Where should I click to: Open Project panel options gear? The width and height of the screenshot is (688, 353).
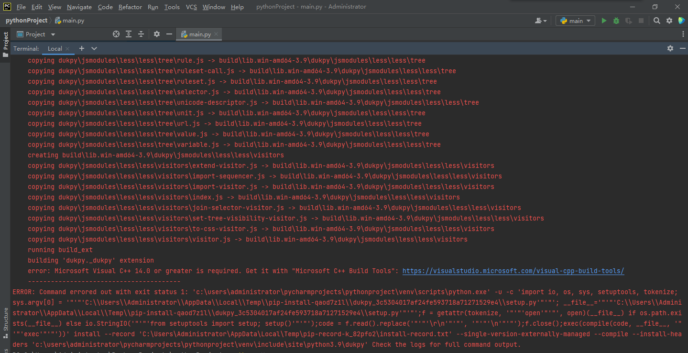click(157, 34)
